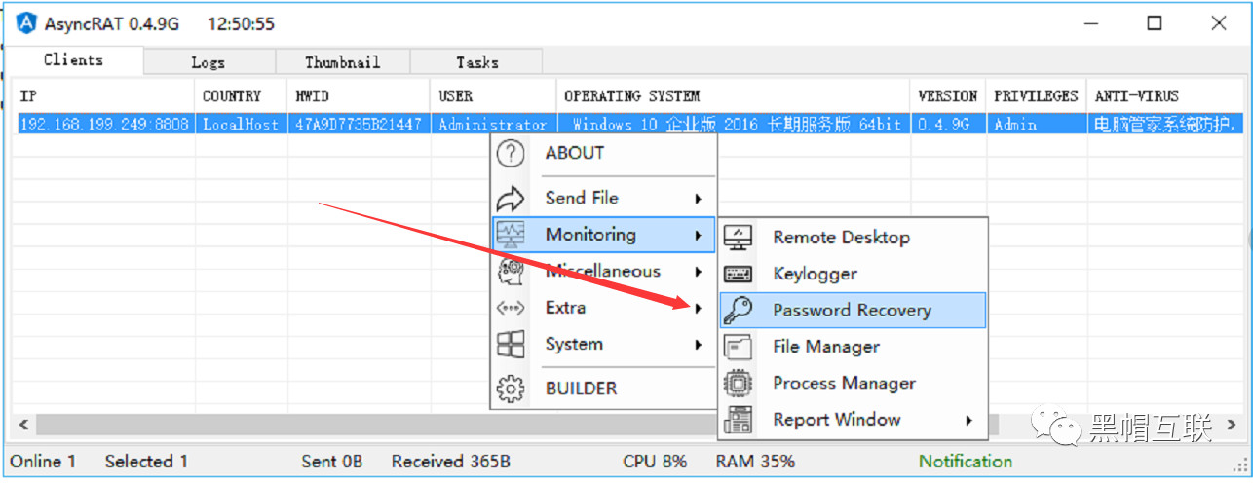This screenshot has height=483, width=1253.
Task: Switch to the Clients tab
Action: 73,60
